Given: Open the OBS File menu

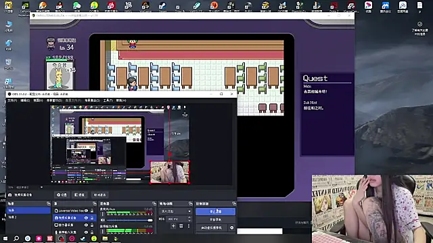Looking at the screenshot, I should 12,101.
